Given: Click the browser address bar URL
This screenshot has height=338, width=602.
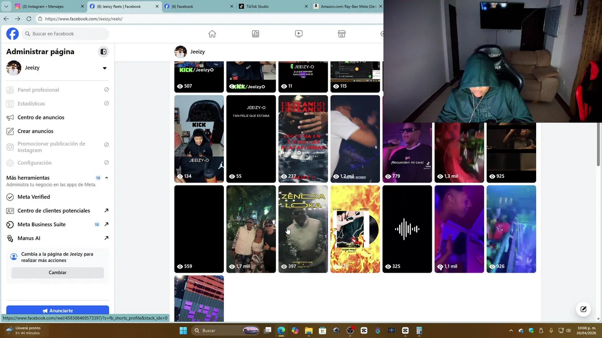Looking at the screenshot, I should 84,19.
